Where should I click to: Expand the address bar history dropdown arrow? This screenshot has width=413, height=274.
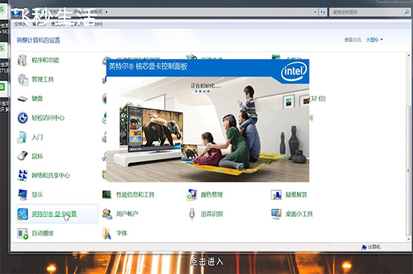click(x=315, y=12)
